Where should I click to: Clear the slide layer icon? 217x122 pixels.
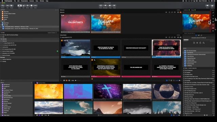(x=213, y=25)
